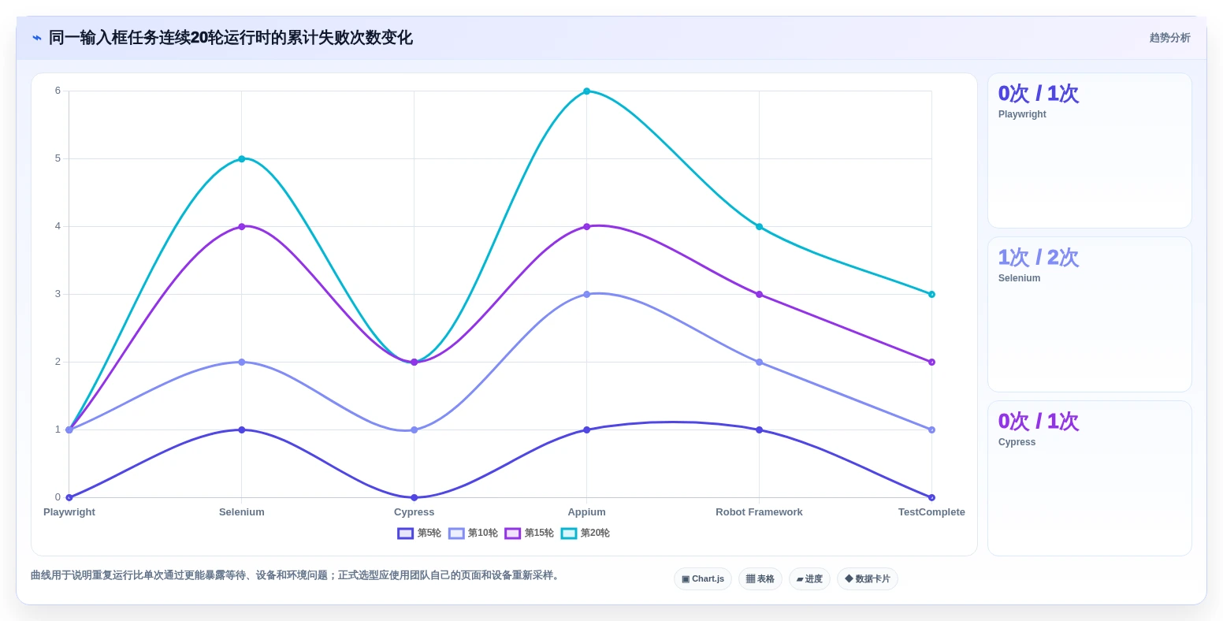Click the 第15轮 data point at TestComplete
This screenshot has width=1223, height=621.
click(932, 363)
